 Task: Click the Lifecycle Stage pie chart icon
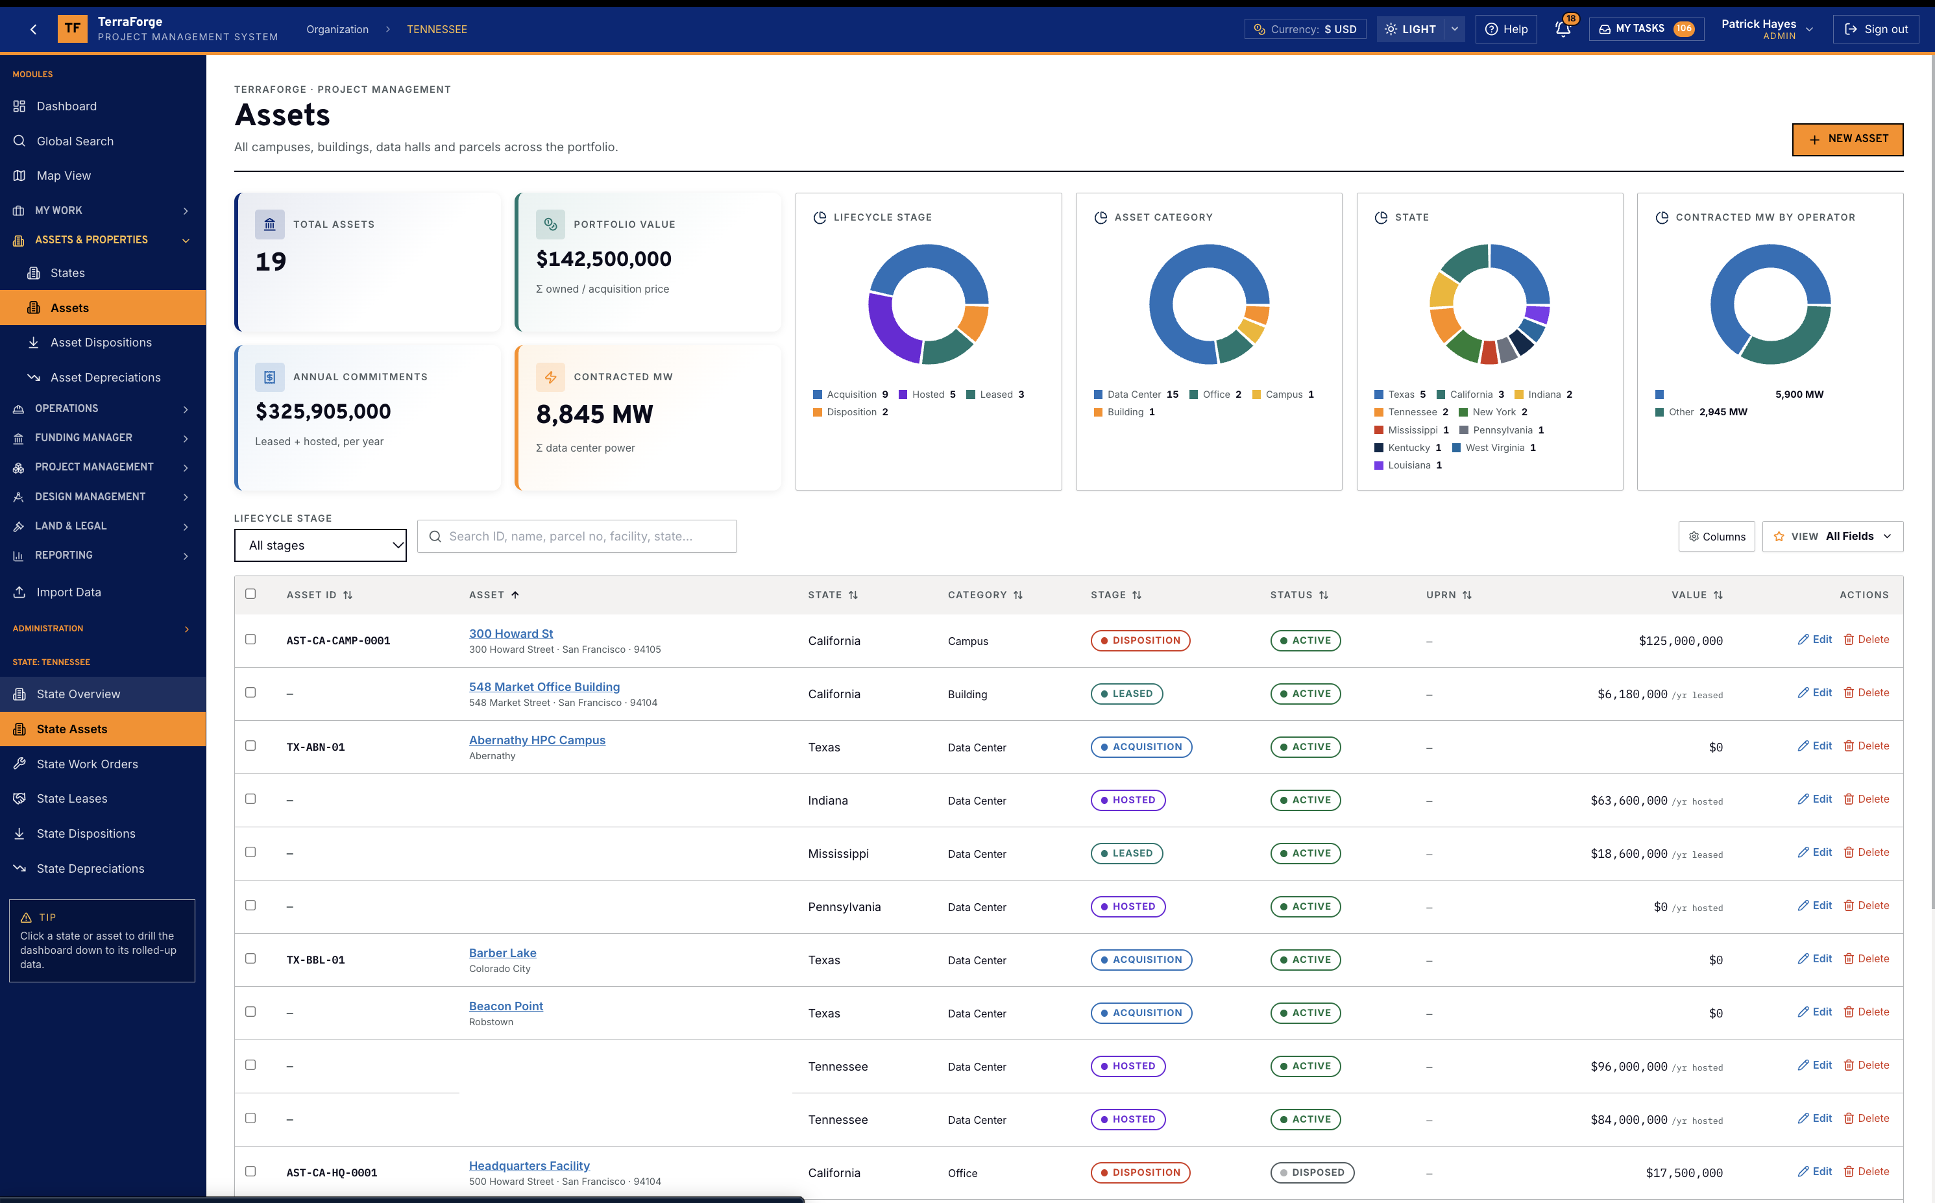tap(820, 217)
